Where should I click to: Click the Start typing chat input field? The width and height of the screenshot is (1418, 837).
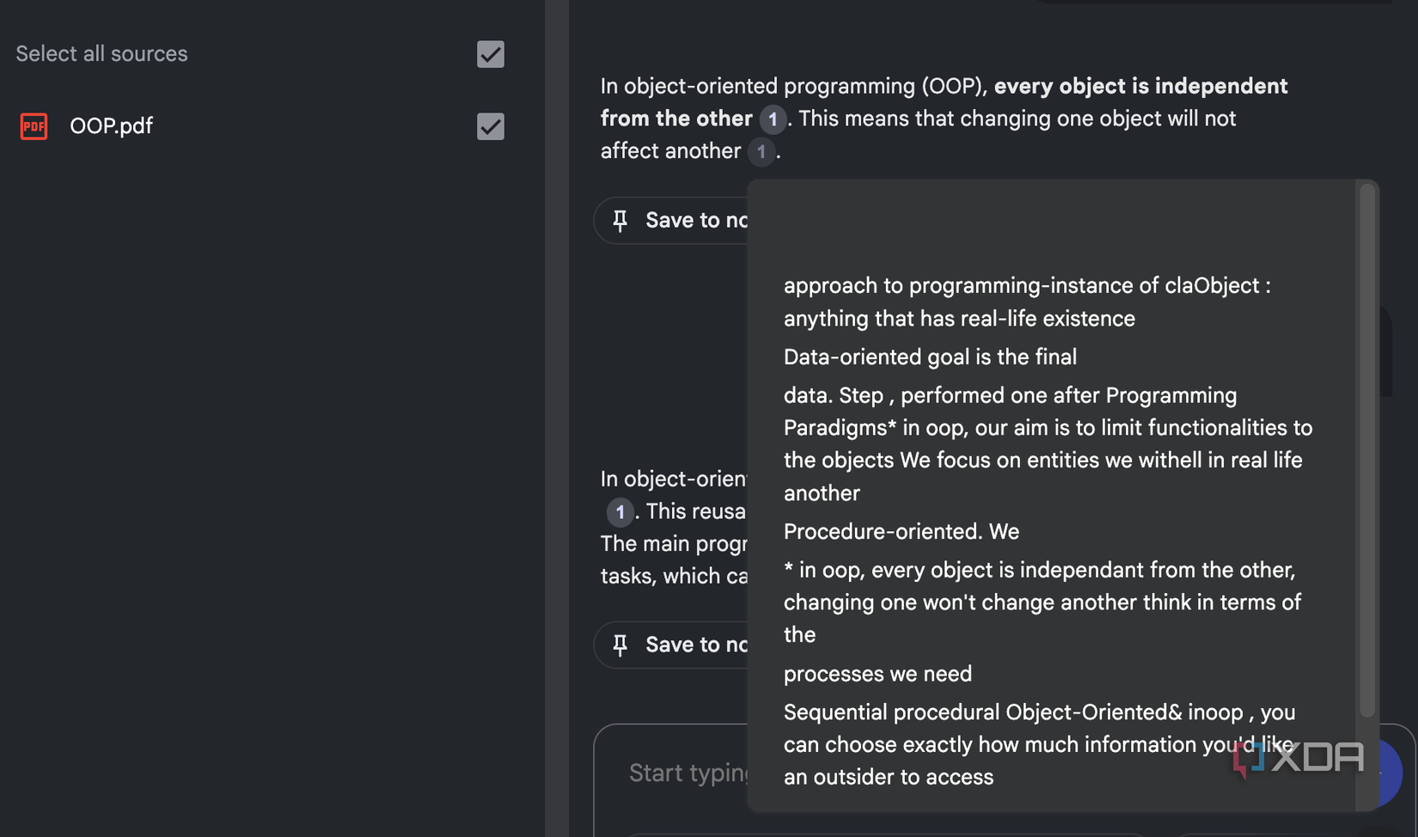(x=688, y=772)
